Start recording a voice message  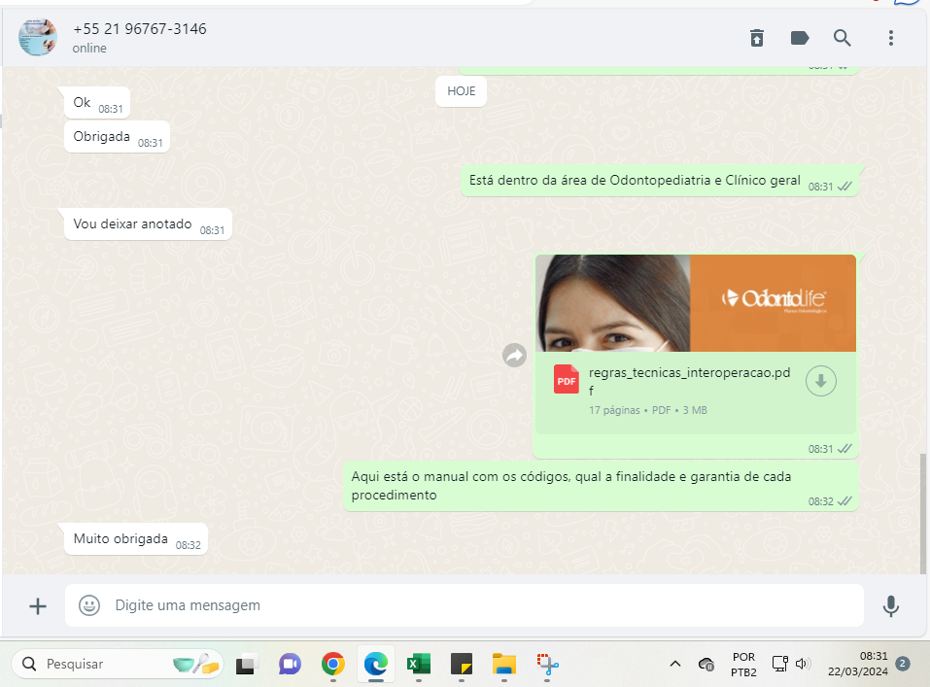click(890, 606)
